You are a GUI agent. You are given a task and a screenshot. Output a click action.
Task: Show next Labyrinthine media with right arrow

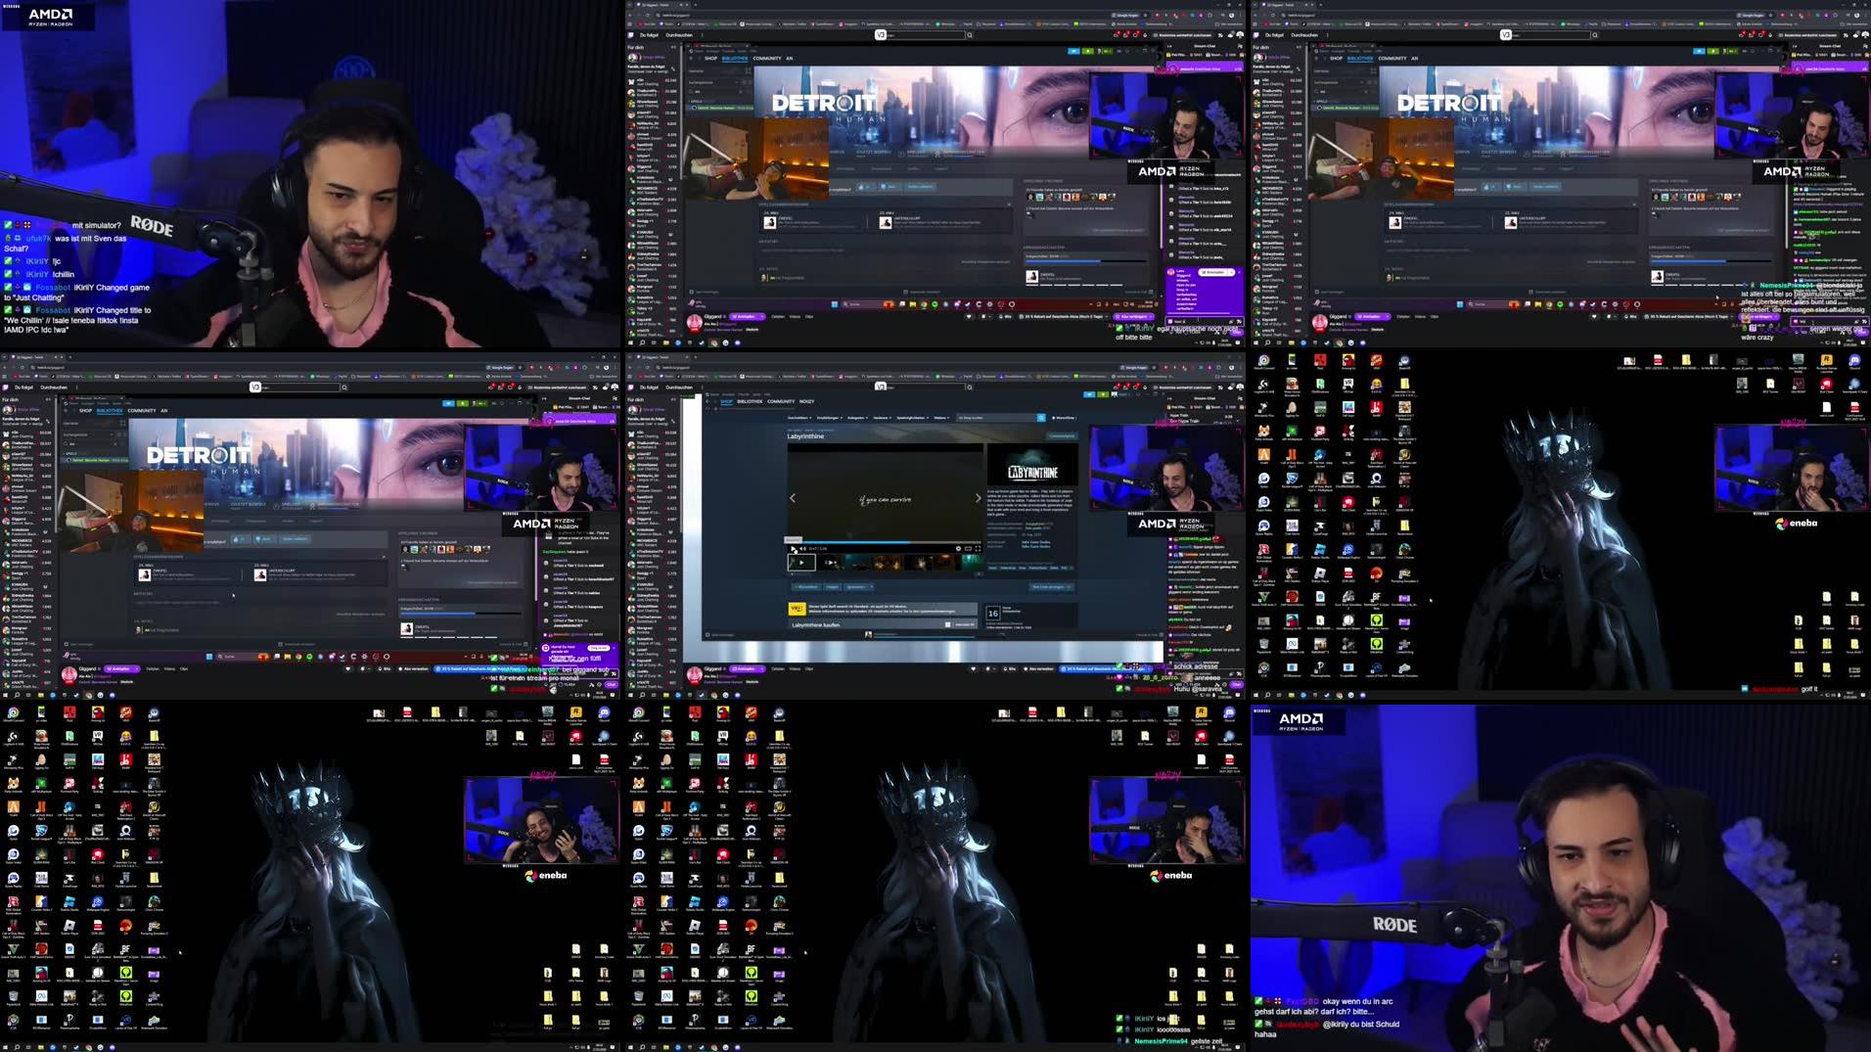tap(977, 498)
